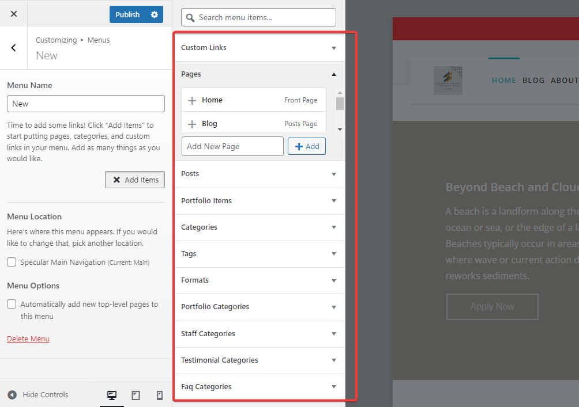This screenshot has width=579, height=407.
Task: Click the search magnifier icon
Action: (190, 18)
